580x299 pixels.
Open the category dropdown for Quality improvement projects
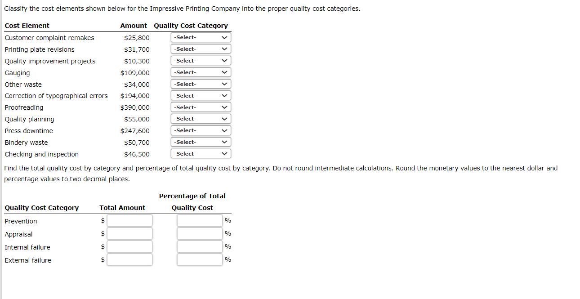point(201,60)
